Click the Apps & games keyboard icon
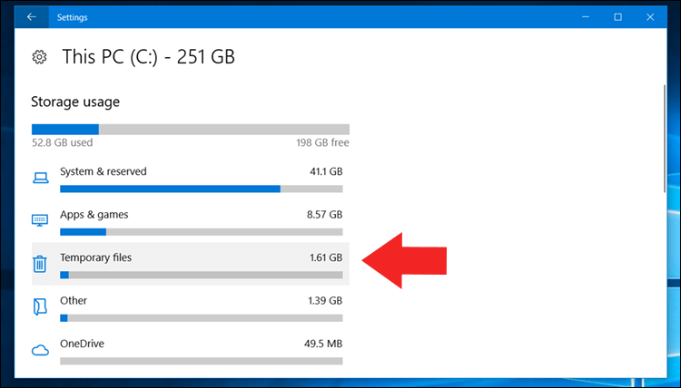This screenshot has width=681, height=388. (40, 220)
